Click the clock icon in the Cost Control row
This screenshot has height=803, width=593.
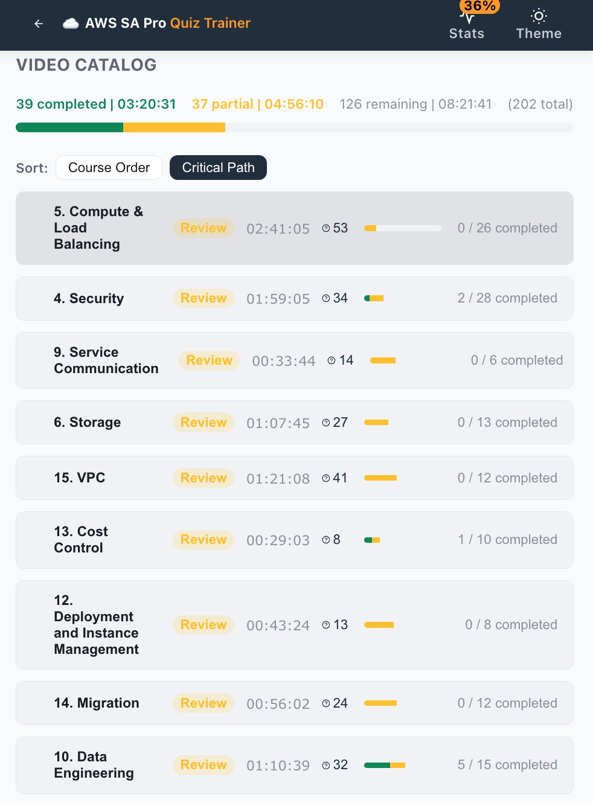[325, 540]
